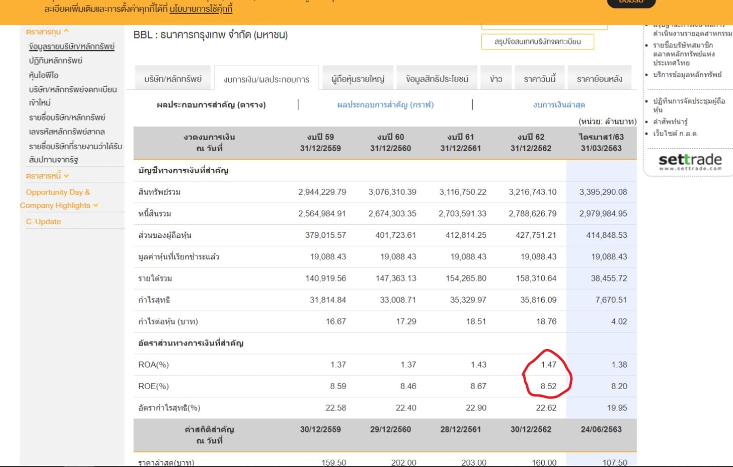Collapse the ตราสารทุน sidebar section
Viewport: 733px width, 467px height.
point(47,32)
